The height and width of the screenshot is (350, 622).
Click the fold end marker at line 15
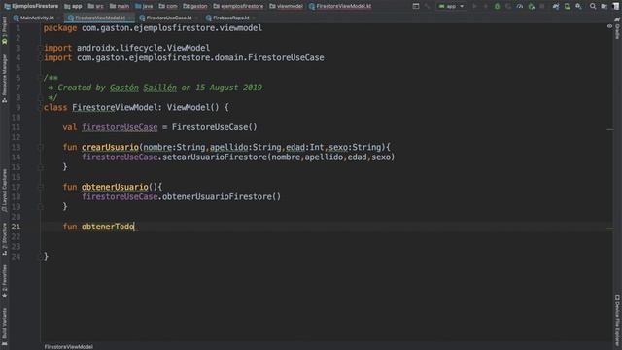(x=41, y=167)
